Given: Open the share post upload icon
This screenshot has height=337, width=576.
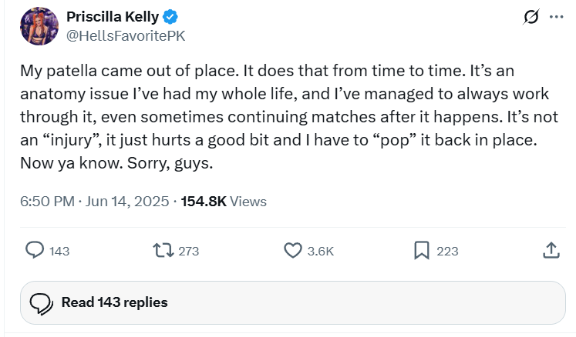Looking at the screenshot, I should (551, 250).
